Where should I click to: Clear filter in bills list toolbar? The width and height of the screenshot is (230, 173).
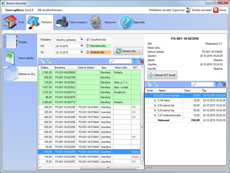click(x=142, y=61)
